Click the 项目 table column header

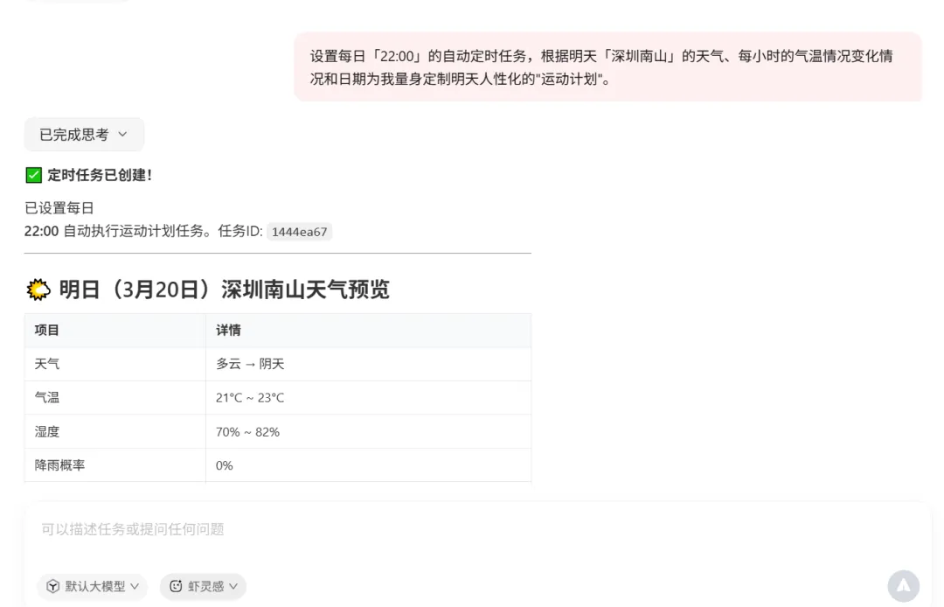tap(47, 330)
